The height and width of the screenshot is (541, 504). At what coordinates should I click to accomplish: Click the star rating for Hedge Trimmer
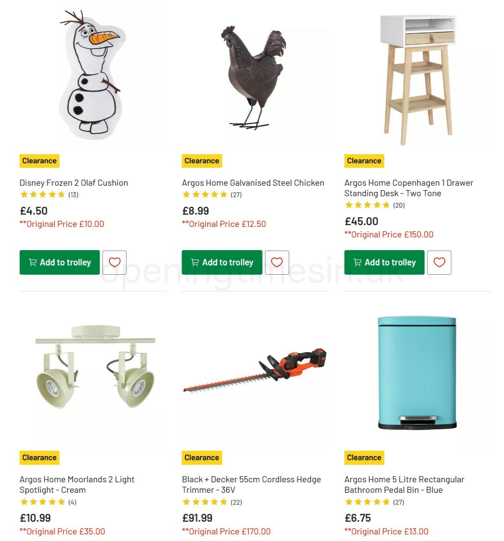(x=205, y=502)
